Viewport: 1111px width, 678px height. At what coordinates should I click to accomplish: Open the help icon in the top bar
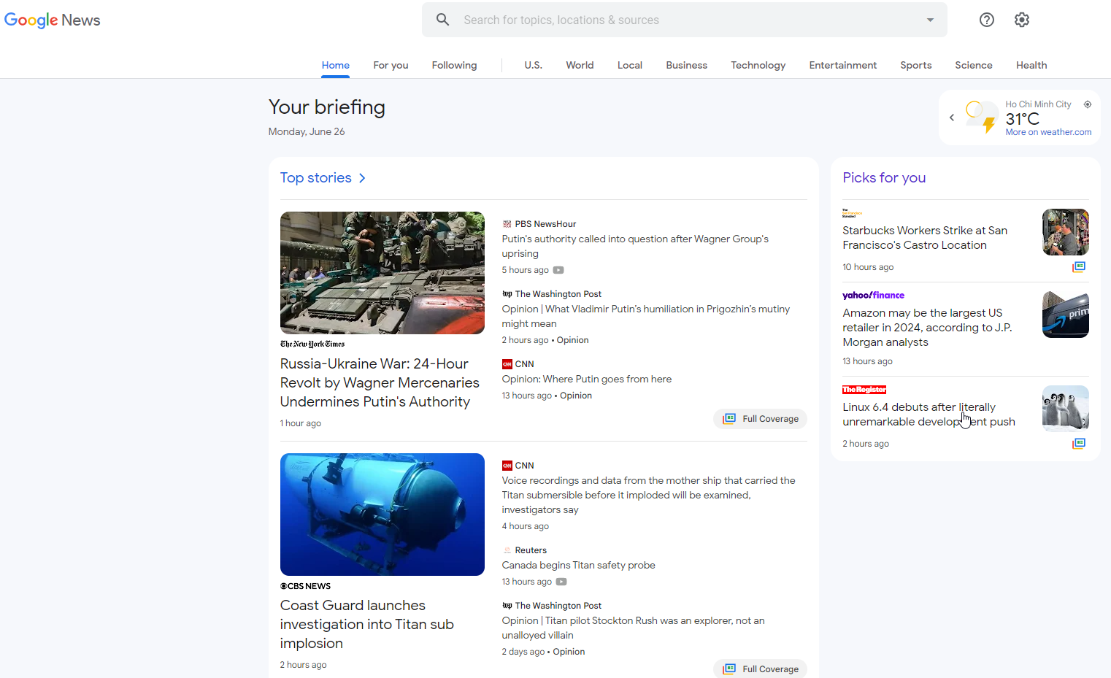point(986,20)
